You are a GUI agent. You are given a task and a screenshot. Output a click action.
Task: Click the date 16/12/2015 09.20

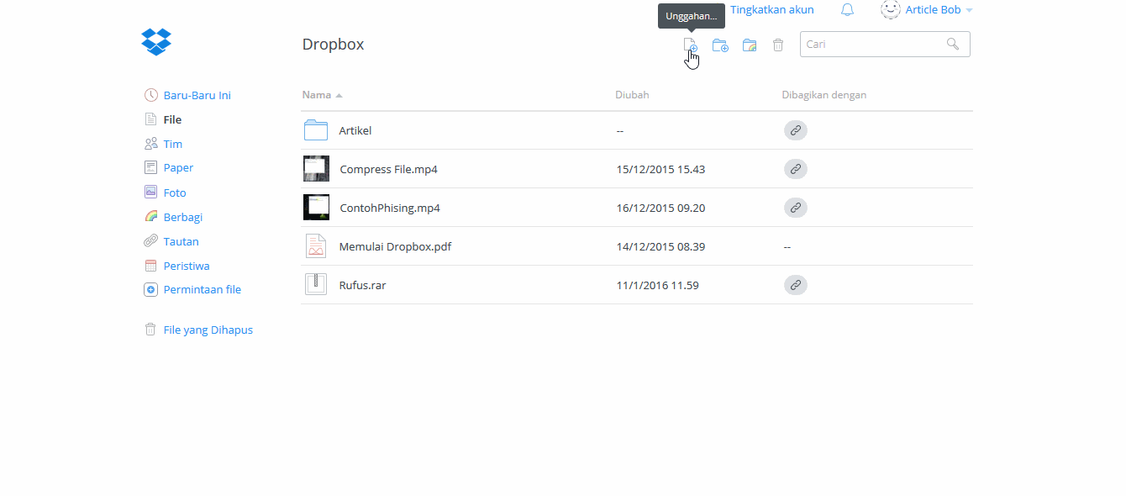[660, 208]
